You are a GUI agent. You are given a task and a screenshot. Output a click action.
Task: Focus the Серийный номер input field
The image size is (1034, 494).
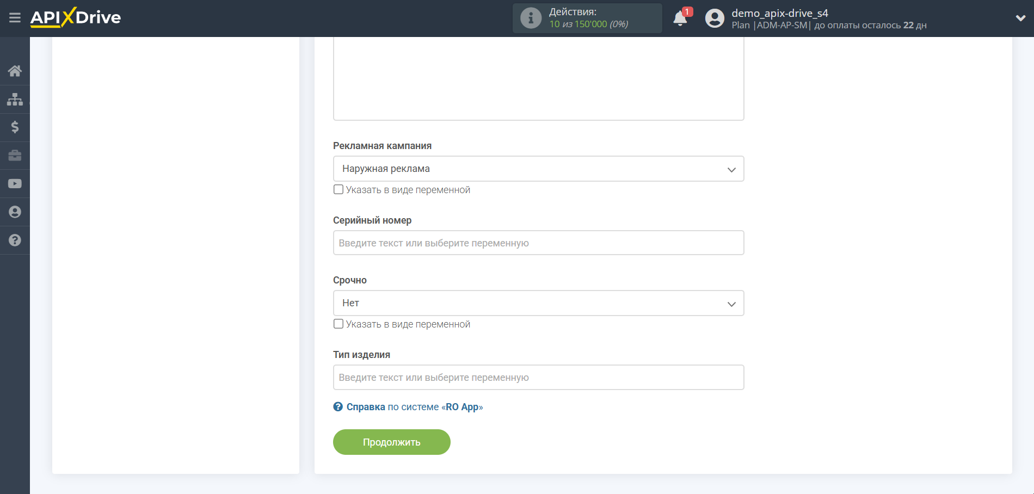(x=538, y=243)
